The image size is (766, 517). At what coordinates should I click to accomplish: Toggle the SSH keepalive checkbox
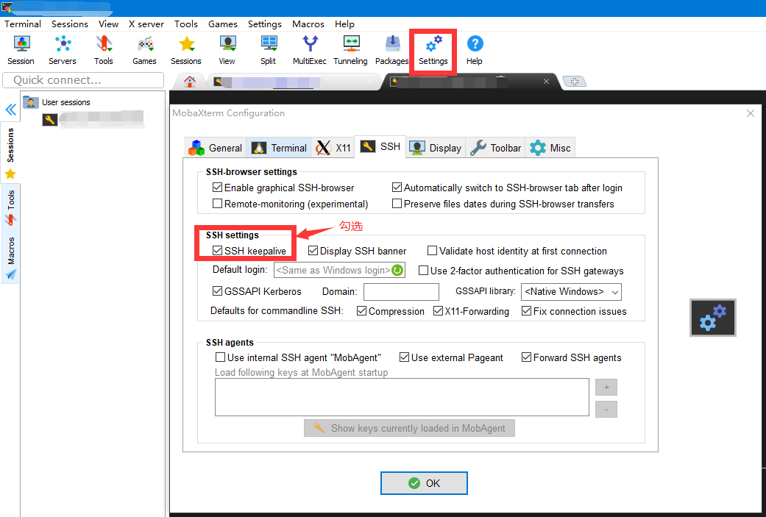tap(218, 251)
